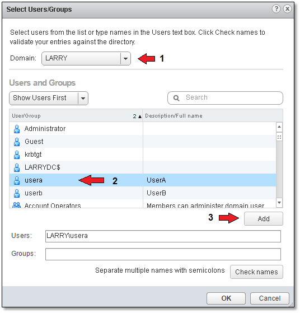The height and width of the screenshot is (313, 300).
Task: Expand the Show Users First dropdown
Action: [49, 98]
